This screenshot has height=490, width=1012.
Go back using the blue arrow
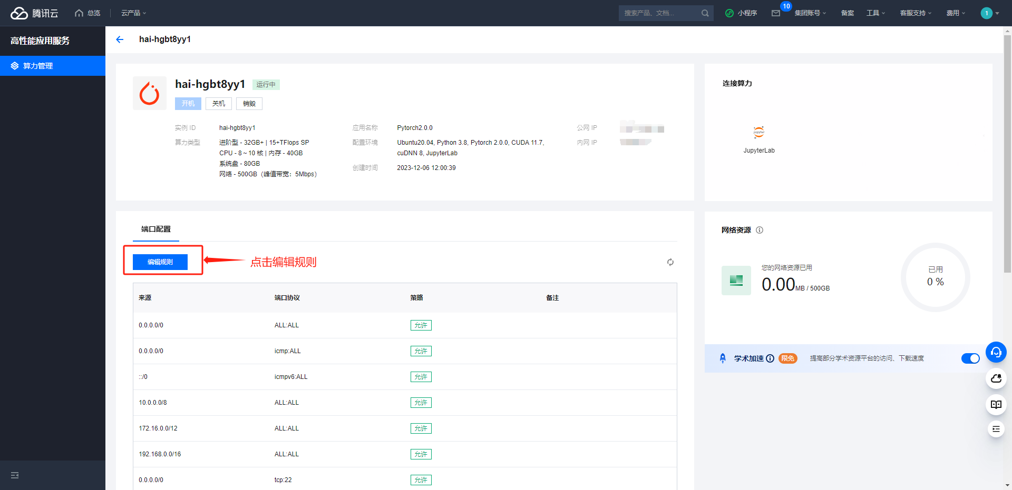120,39
